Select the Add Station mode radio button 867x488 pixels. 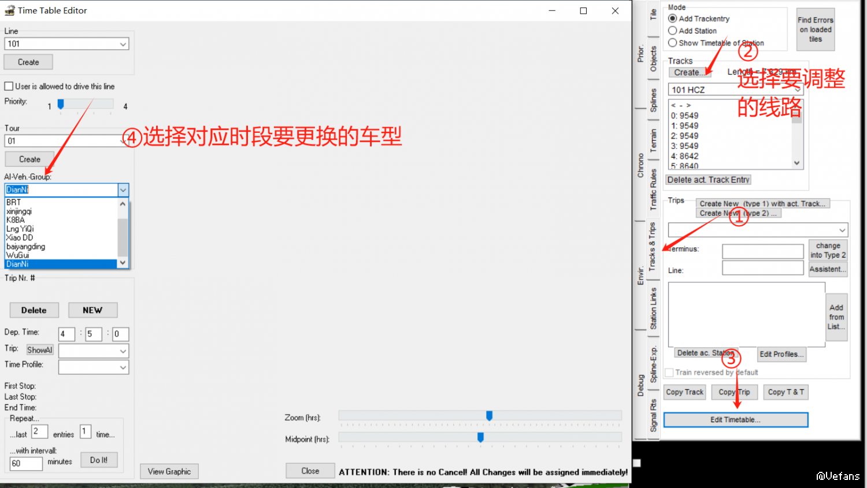pos(673,31)
